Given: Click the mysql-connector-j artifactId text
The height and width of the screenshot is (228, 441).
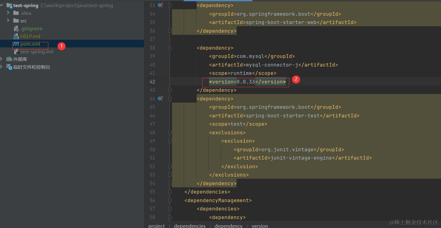Looking at the screenshot, I should (x=272, y=65).
